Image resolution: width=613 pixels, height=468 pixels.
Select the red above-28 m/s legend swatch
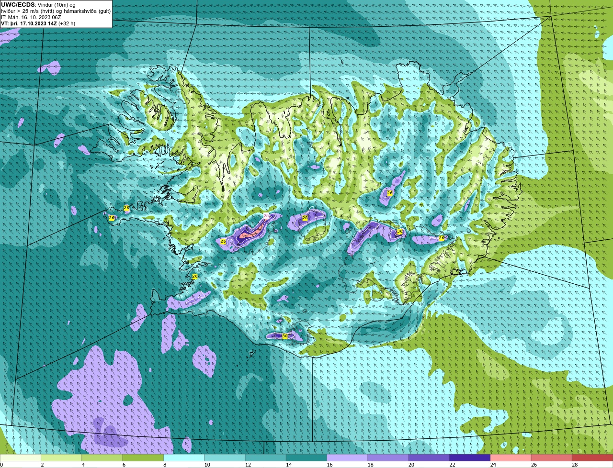click(592, 458)
